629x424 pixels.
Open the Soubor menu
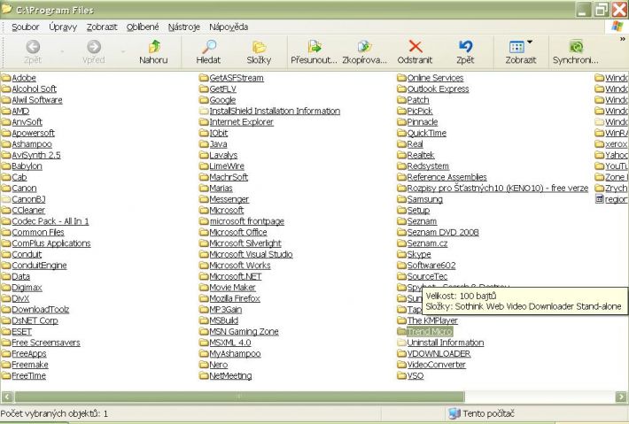pos(26,27)
